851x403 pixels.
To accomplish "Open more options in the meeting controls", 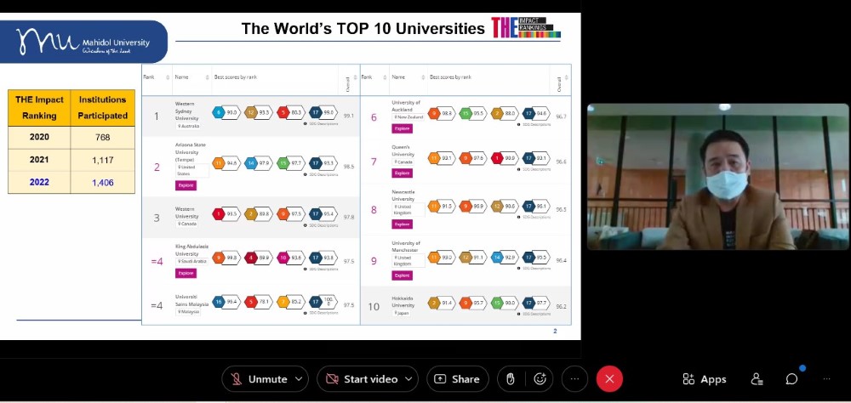I will pos(575,379).
